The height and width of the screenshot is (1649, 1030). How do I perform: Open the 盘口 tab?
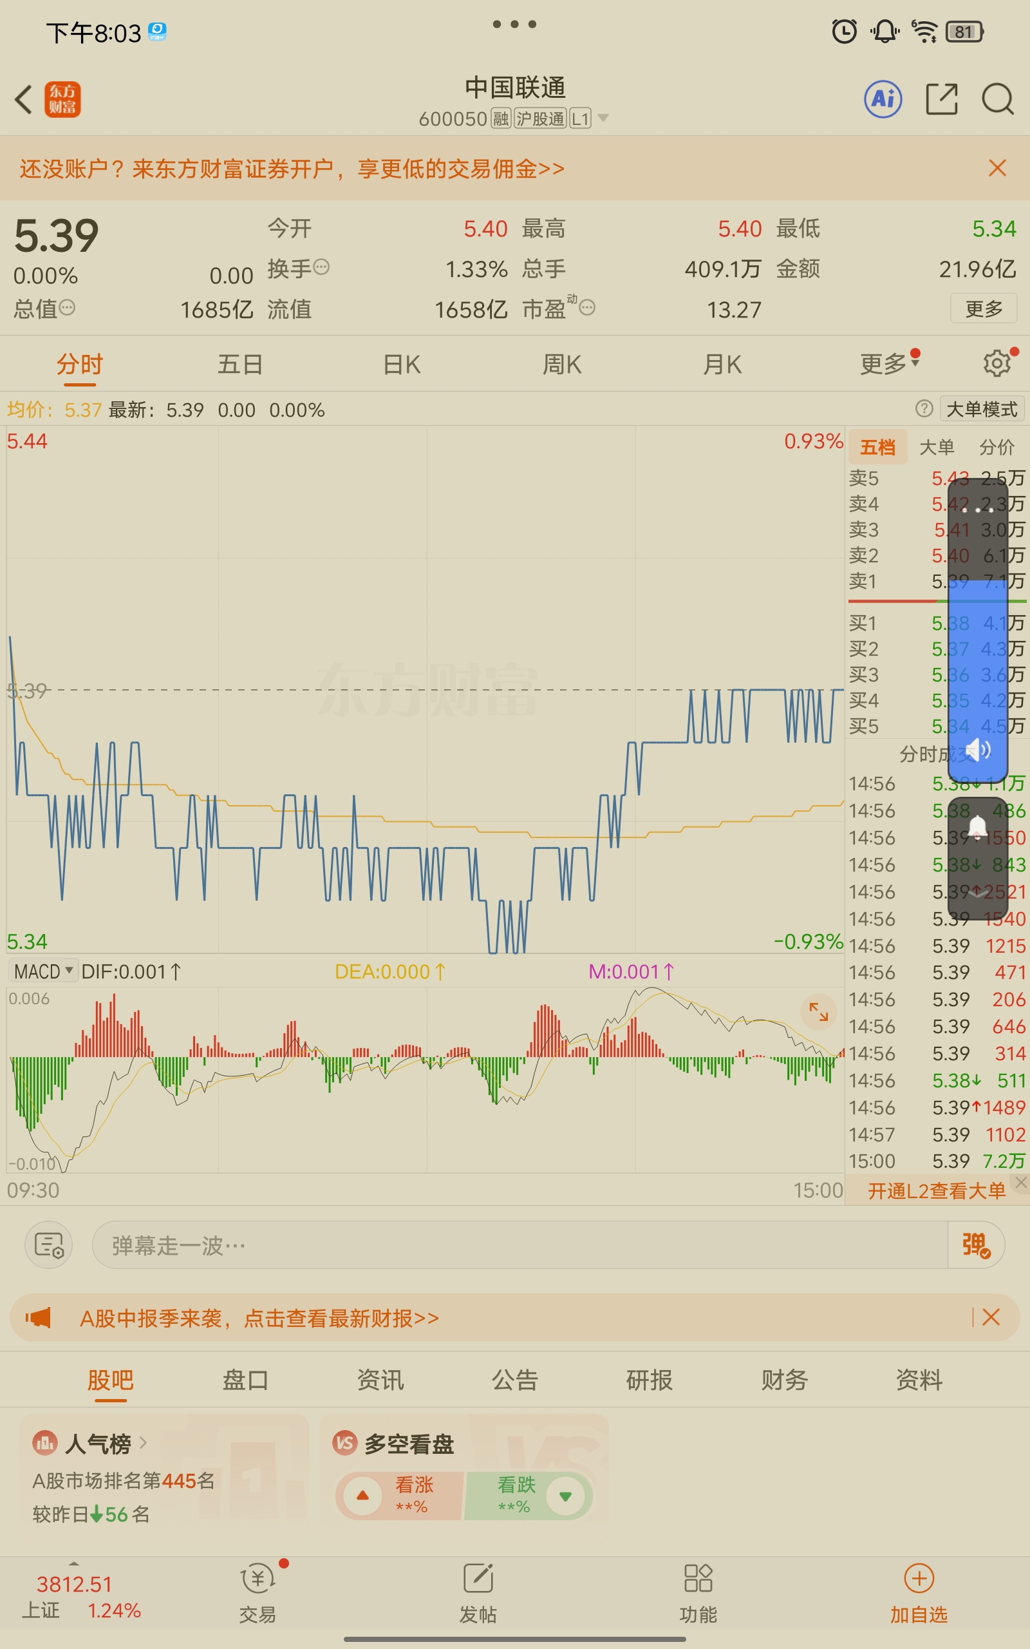(245, 1380)
